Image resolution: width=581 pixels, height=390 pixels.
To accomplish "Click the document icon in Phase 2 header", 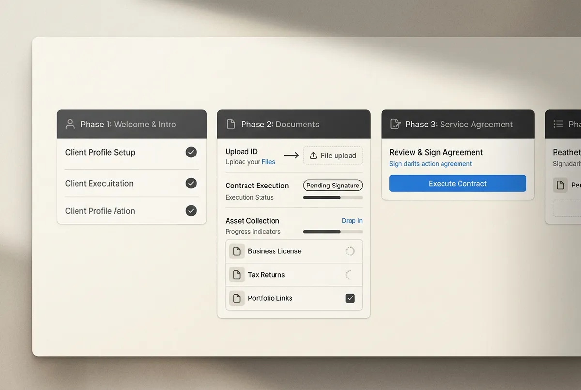I will [x=231, y=124].
